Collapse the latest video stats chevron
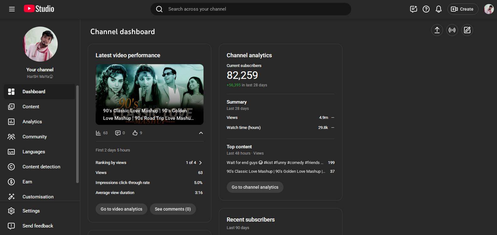This screenshot has height=235, width=497. [201, 133]
